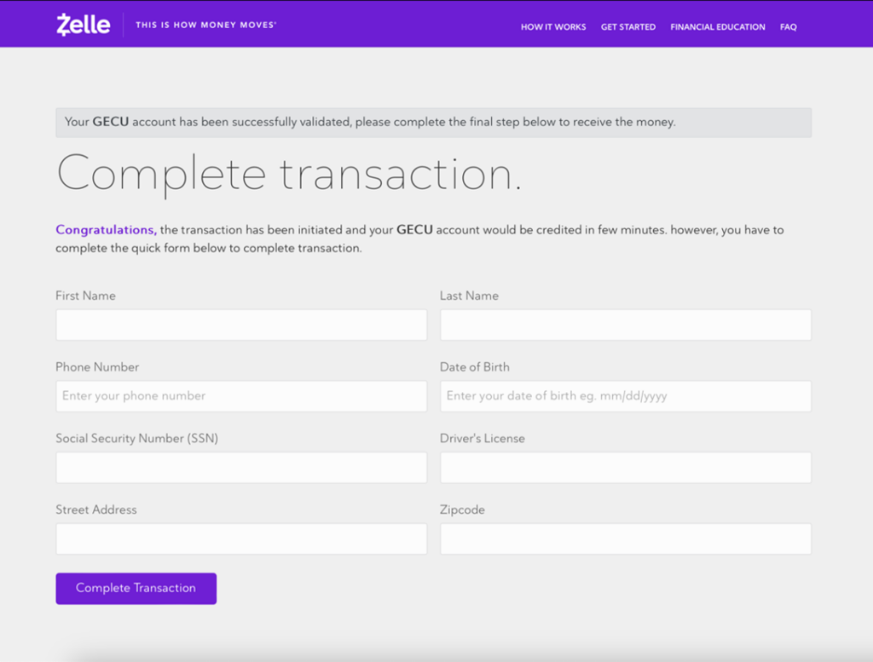This screenshot has width=873, height=662.
Task: Click the Congratulations link
Action: point(104,229)
